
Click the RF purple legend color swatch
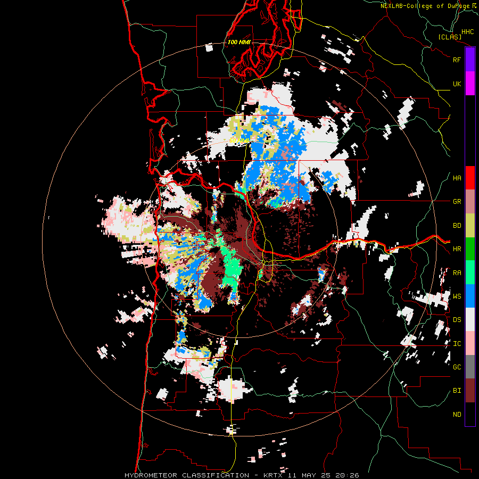470,60
